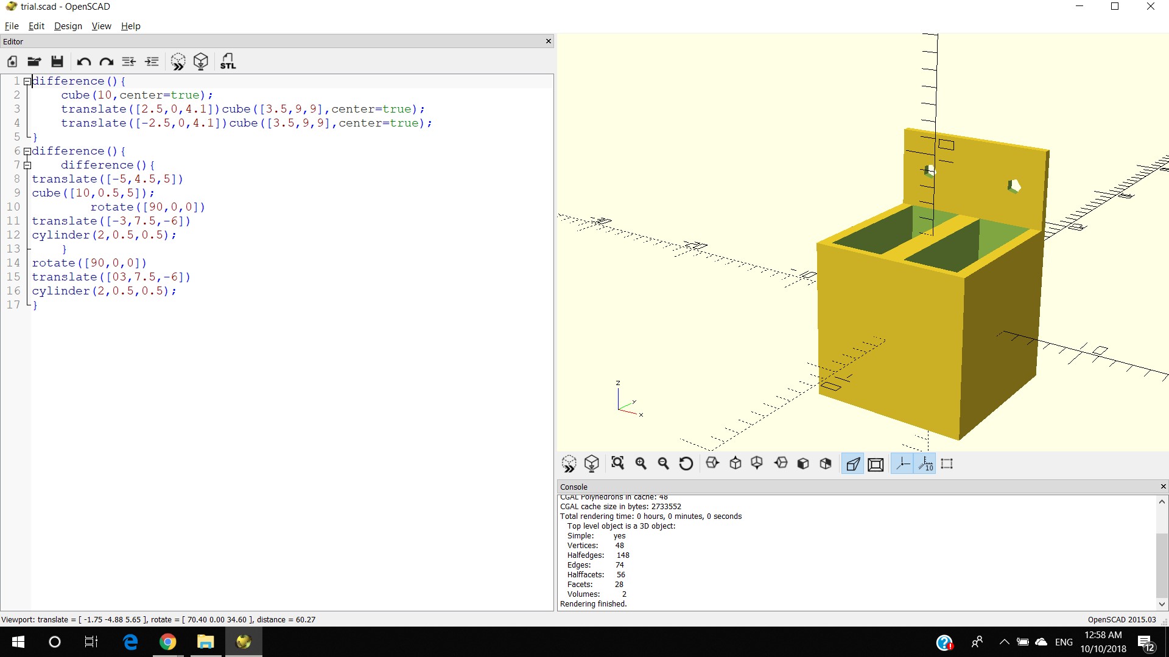Open the View menu
Image resolution: width=1169 pixels, height=657 pixels.
pos(101,26)
